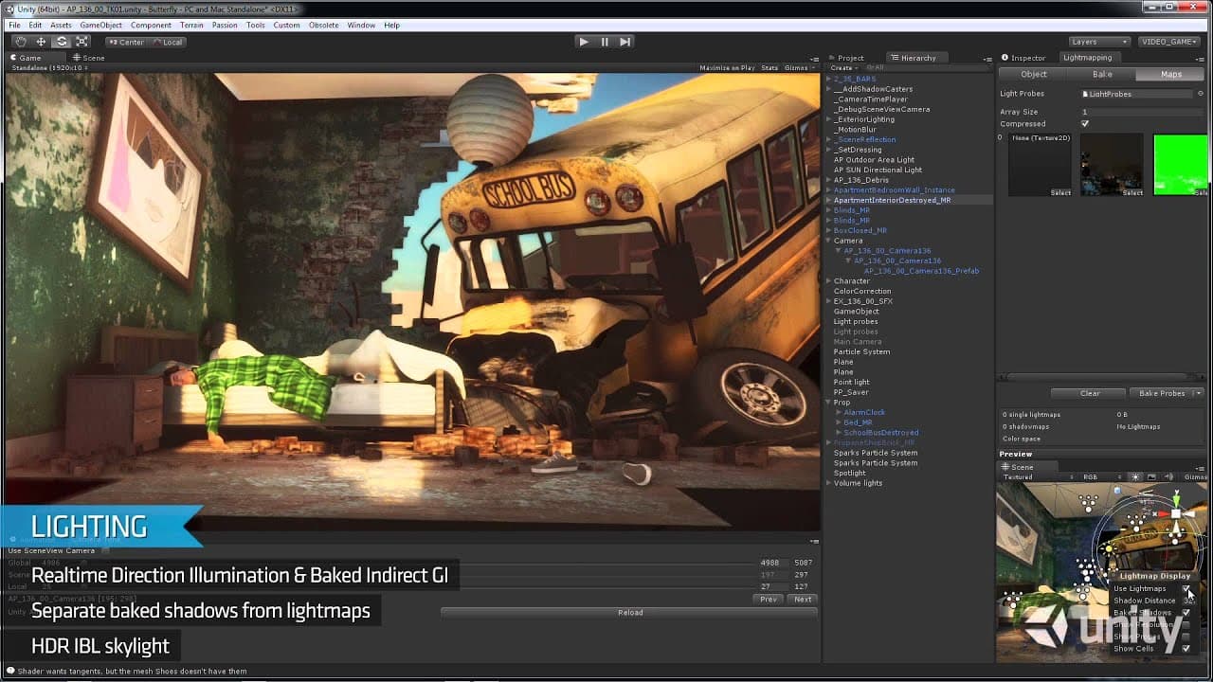Click the Bake Probes button
Screen dimensions: 1213x682
(1162, 393)
